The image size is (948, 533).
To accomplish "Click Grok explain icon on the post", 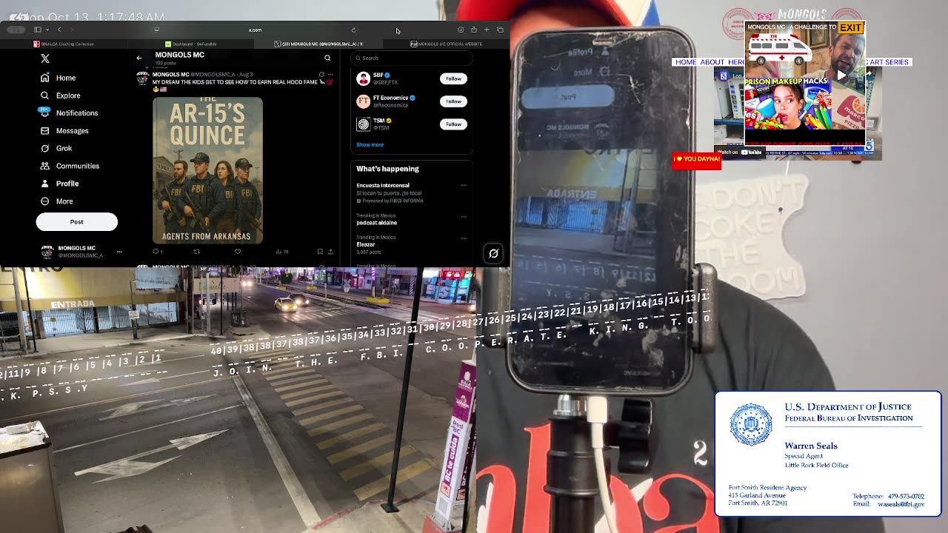I will pos(321,75).
